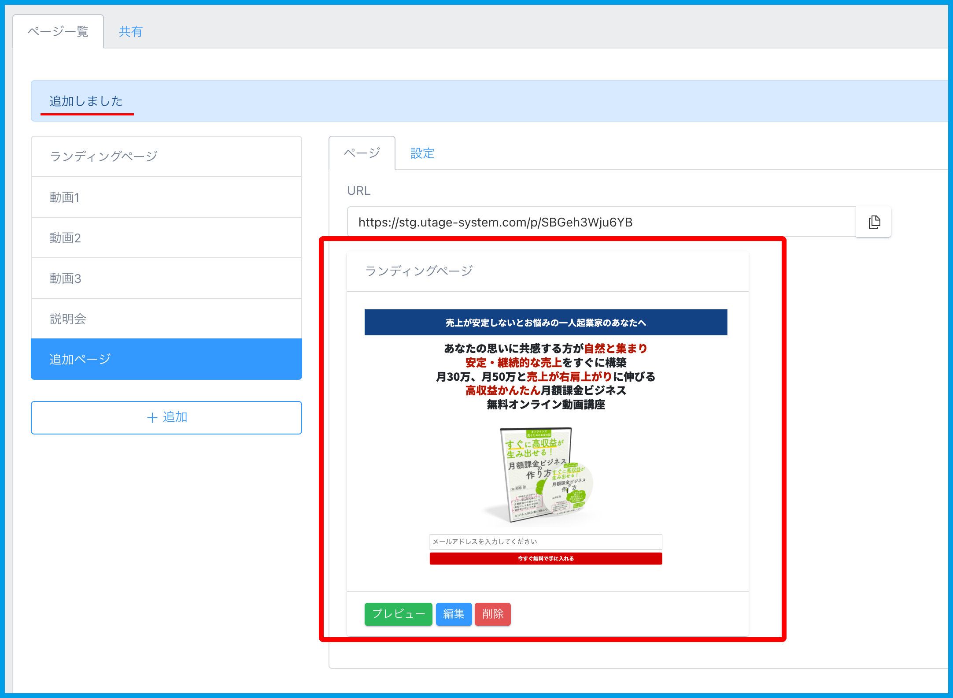Select the ページ sub-tab

(362, 153)
